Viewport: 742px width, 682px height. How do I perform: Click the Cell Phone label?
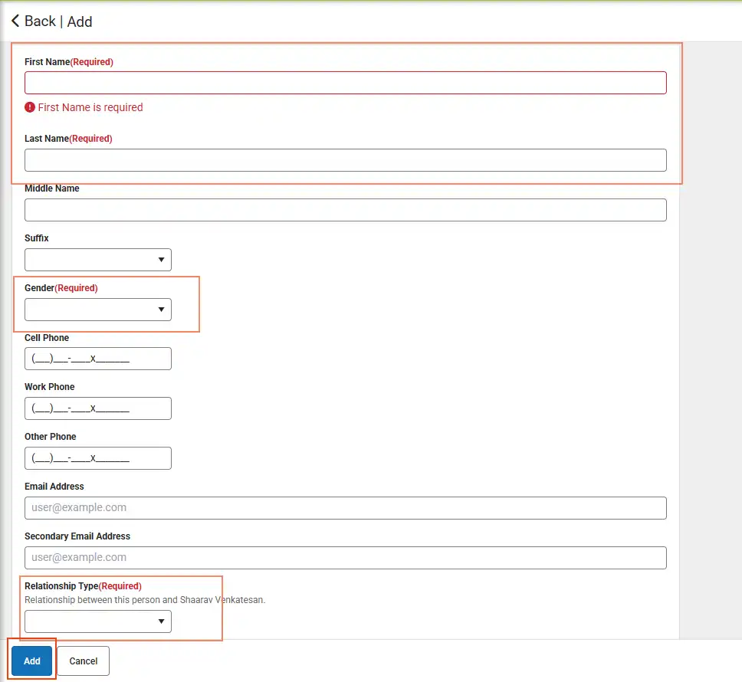tap(46, 338)
